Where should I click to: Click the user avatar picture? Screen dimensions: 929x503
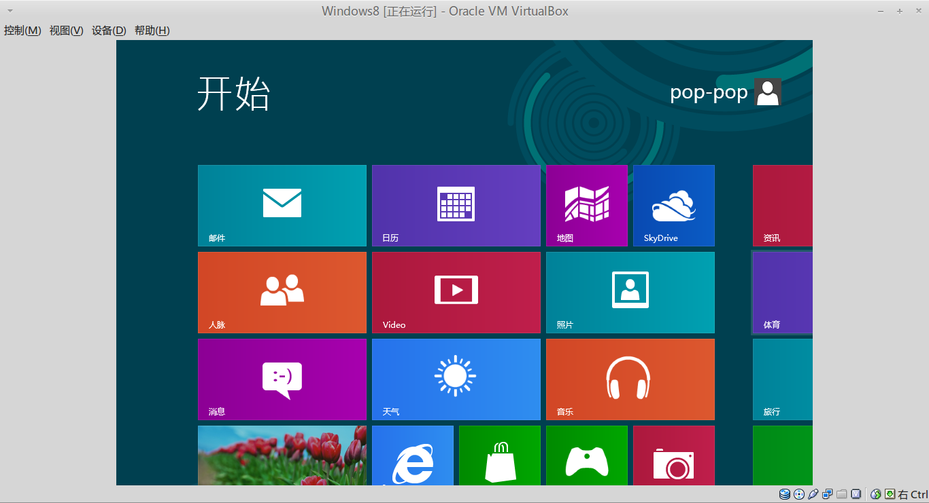coord(768,92)
